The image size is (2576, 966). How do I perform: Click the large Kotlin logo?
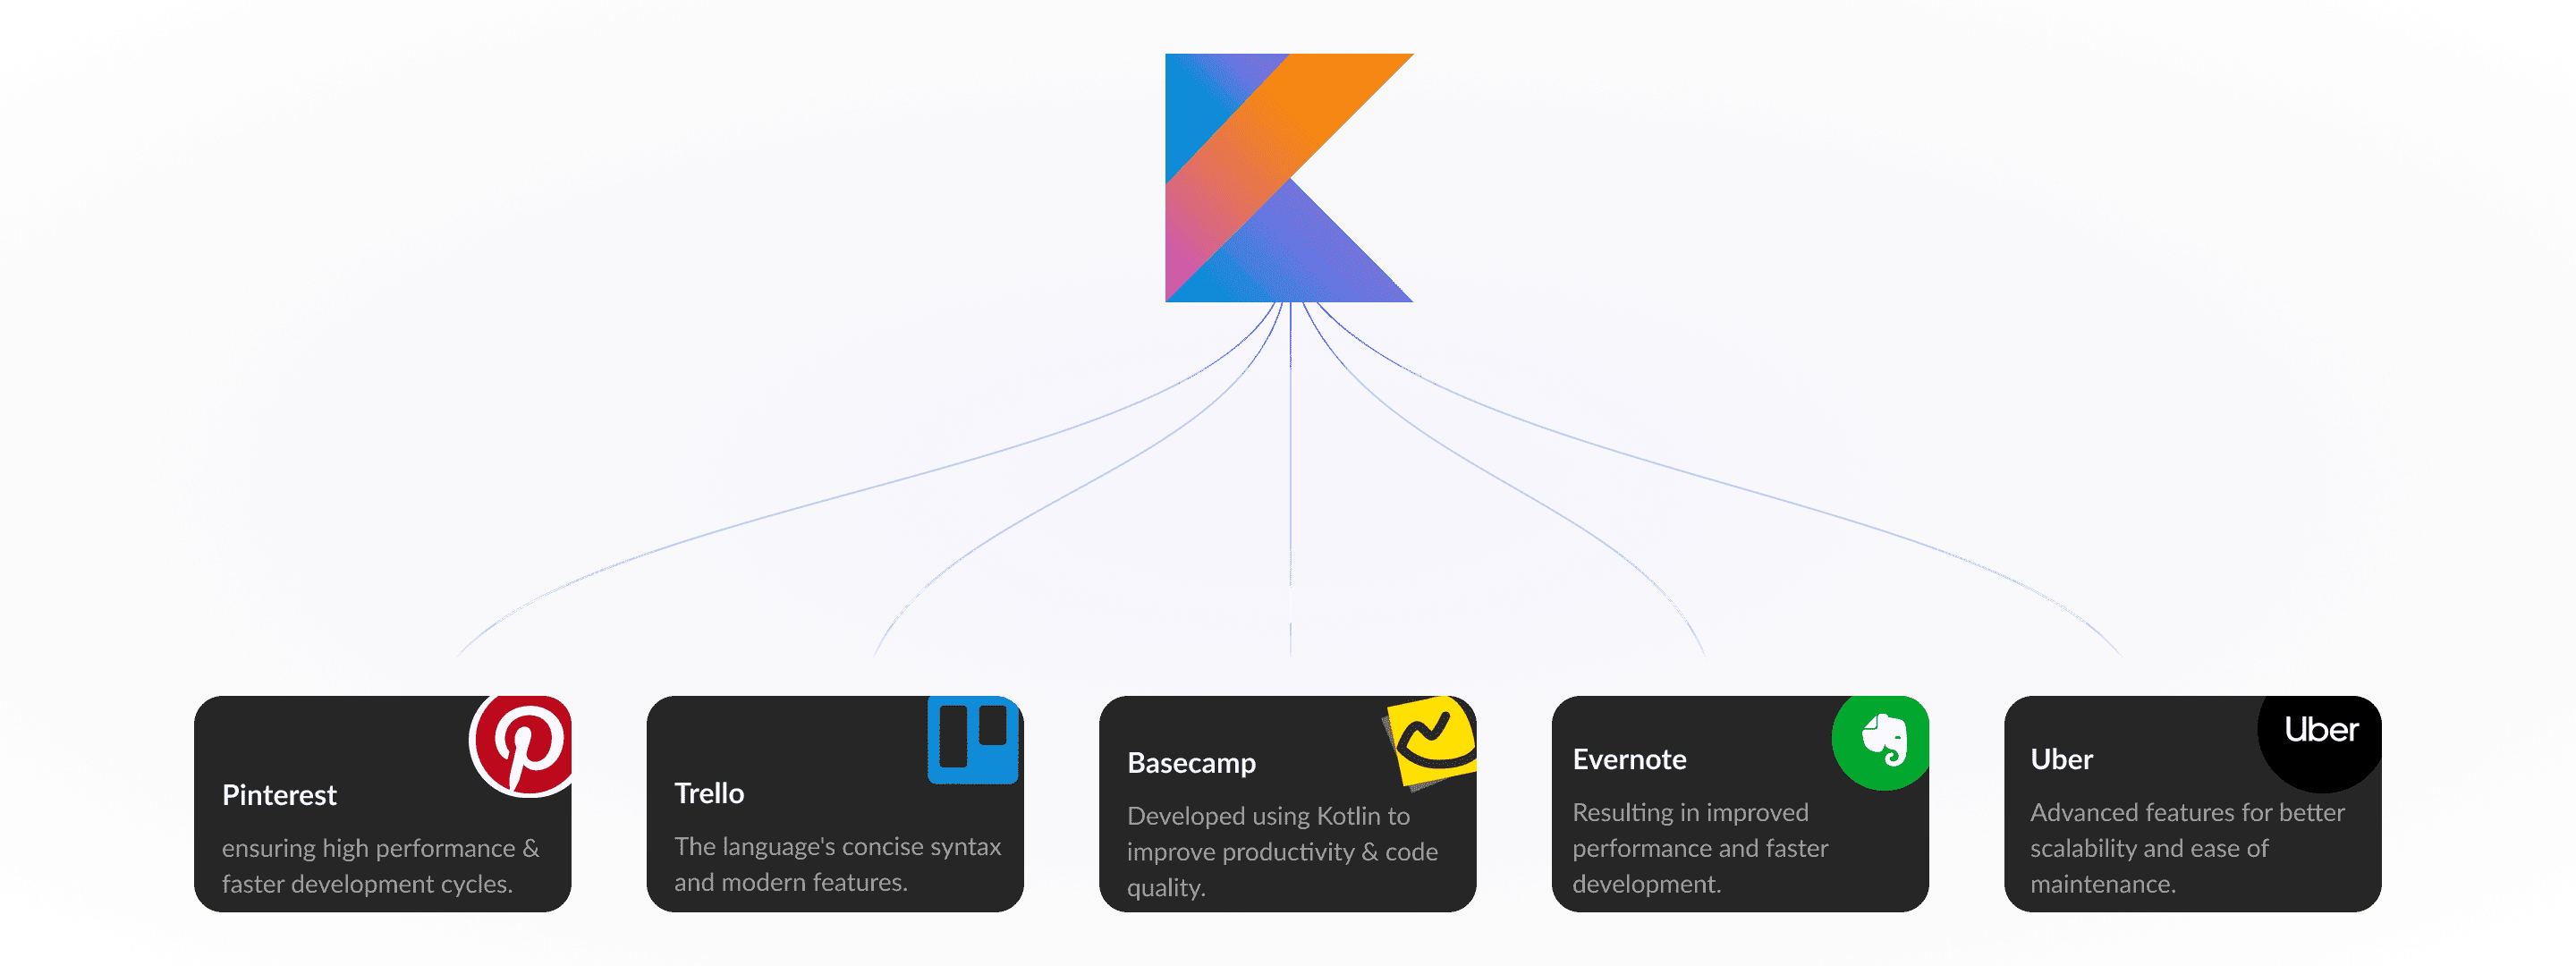(1289, 178)
